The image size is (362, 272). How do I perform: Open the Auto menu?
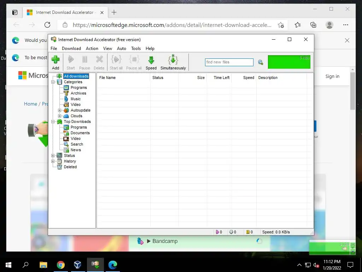(x=122, y=48)
